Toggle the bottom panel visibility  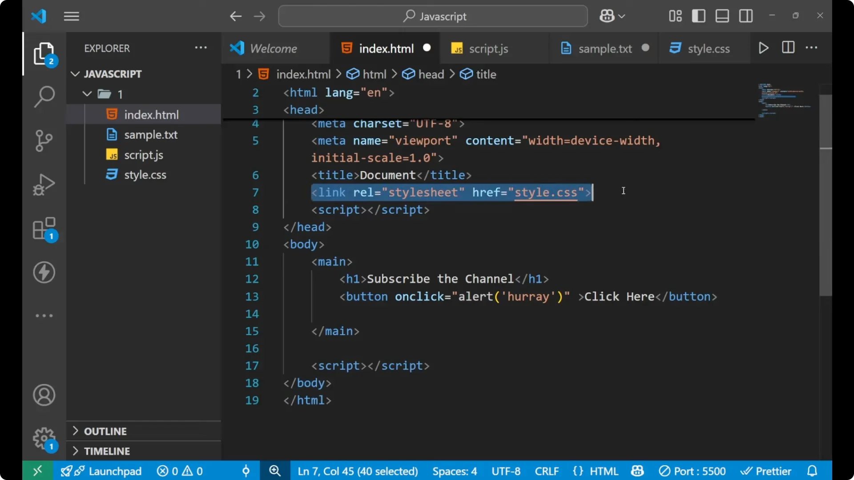click(x=722, y=16)
